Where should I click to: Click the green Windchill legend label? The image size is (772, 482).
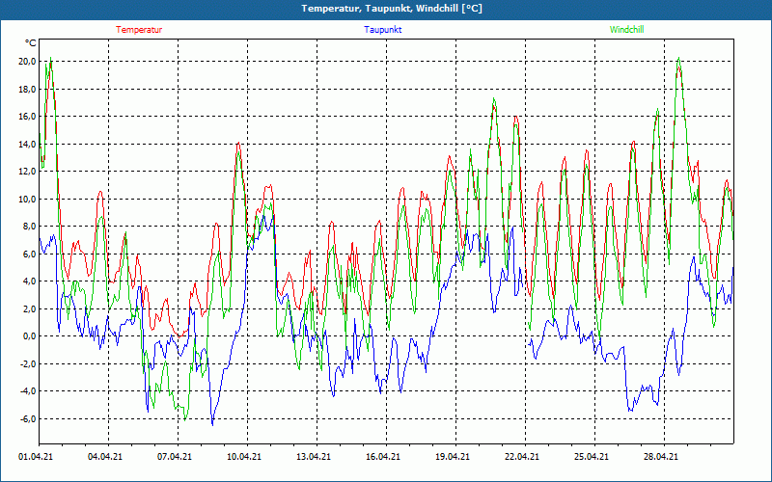coord(626,30)
